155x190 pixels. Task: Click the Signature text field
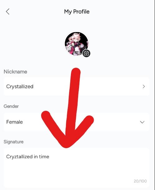coord(77,168)
